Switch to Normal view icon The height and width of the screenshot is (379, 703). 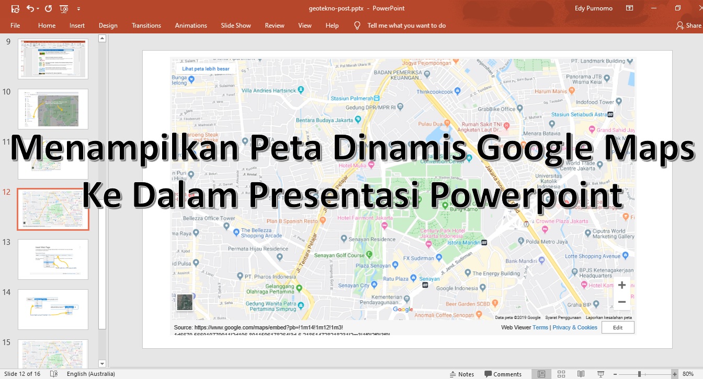[541, 374]
